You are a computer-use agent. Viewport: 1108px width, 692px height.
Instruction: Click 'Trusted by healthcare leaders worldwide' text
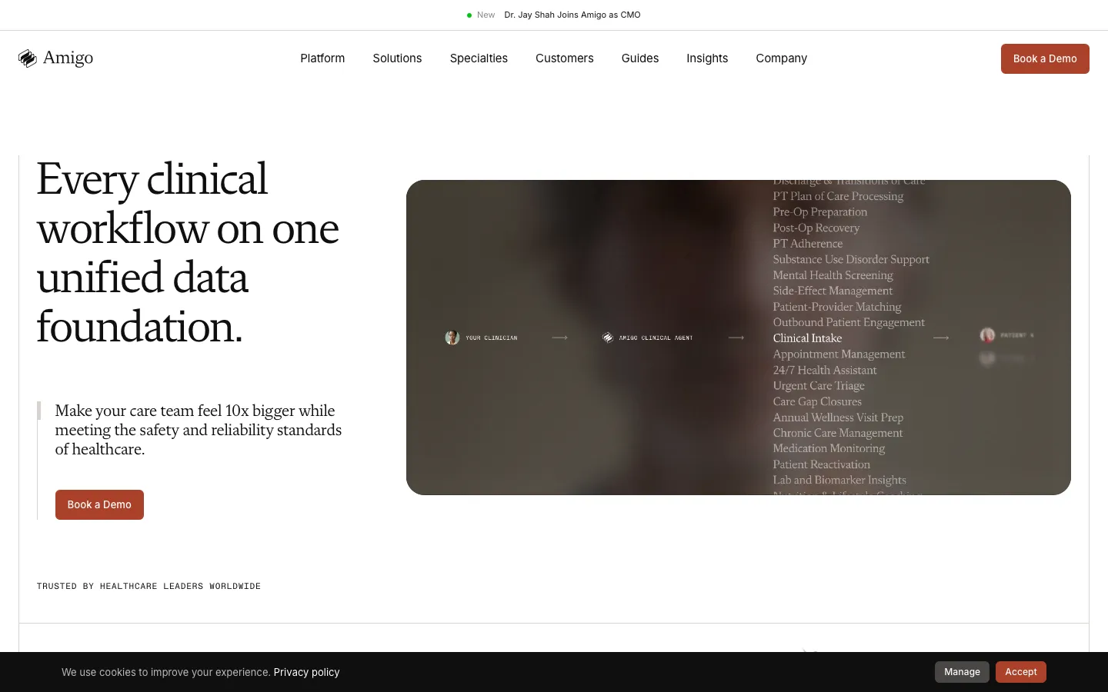[x=149, y=586]
